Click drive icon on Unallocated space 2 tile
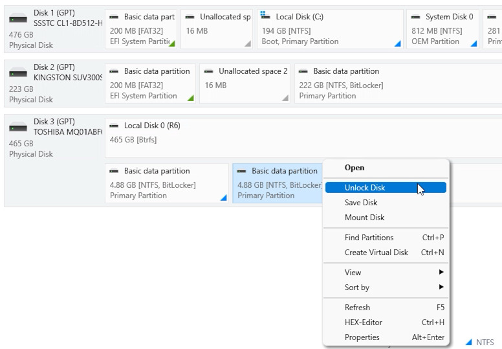 click(x=208, y=71)
